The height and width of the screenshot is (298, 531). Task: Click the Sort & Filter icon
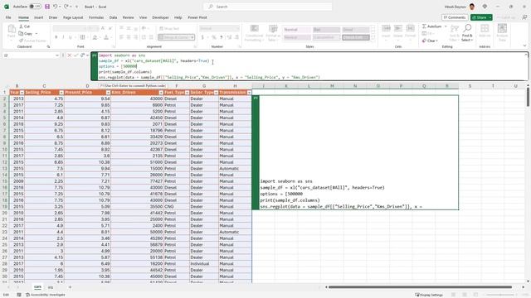click(x=455, y=28)
